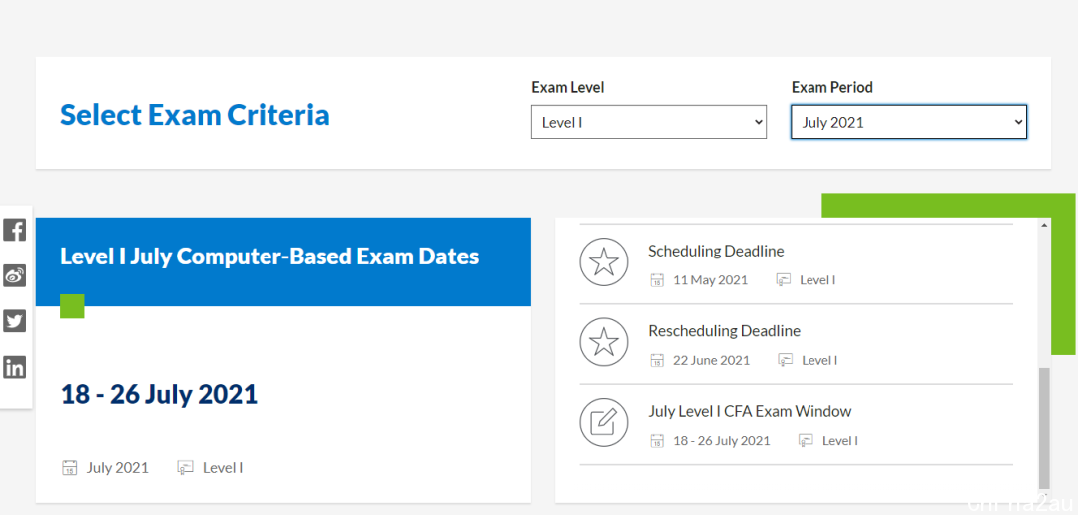Click the Exam Window pencil icon
This screenshot has width=1078, height=515.
pos(604,423)
